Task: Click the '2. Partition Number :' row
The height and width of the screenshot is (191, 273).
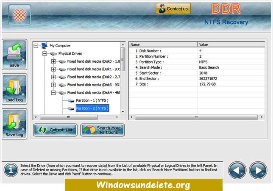Action: [x=197, y=56]
